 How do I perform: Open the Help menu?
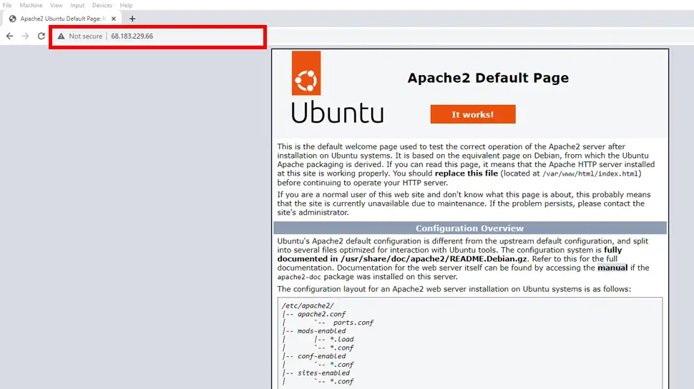[126, 5]
